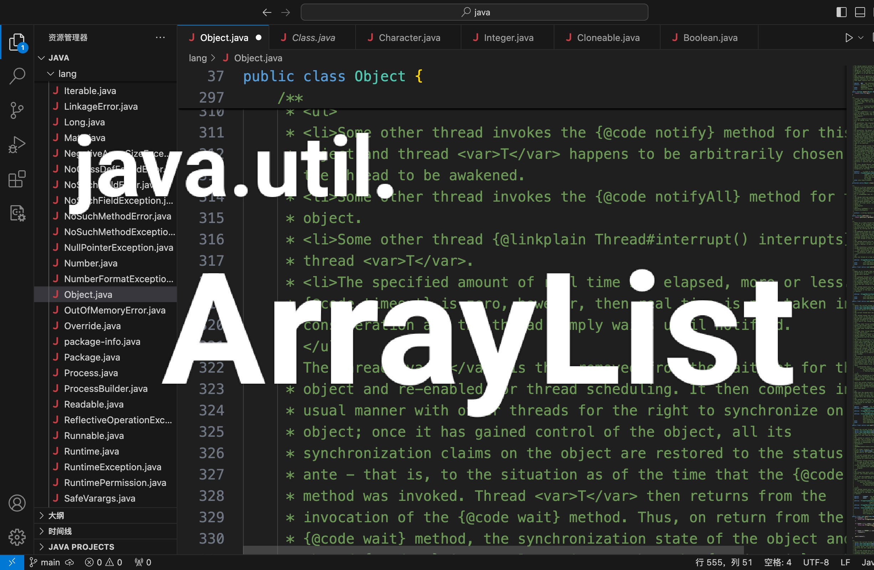The width and height of the screenshot is (874, 570).
Task: Open Long.java in the explorer
Action: (x=105, y=122)
